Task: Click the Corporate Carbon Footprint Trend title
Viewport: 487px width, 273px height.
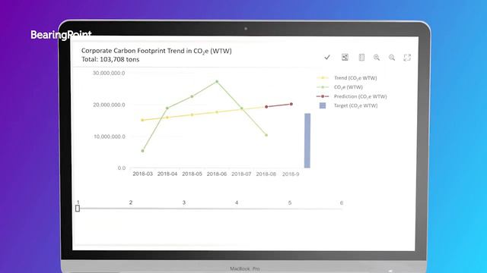Action: coord(157,51)
